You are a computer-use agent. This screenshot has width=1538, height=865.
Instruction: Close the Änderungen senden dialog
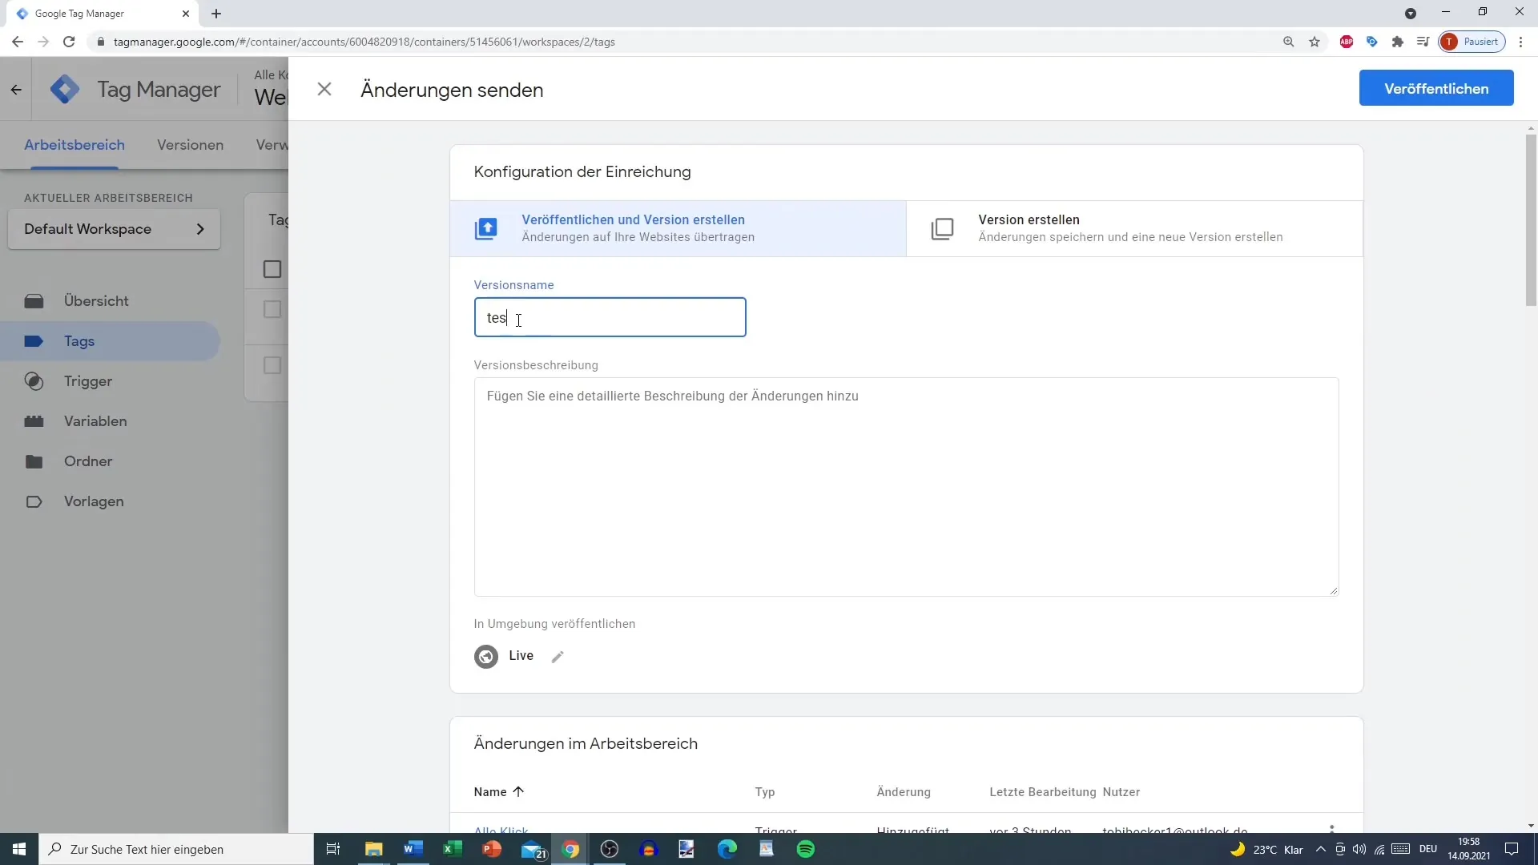click(x=325, y=89)
